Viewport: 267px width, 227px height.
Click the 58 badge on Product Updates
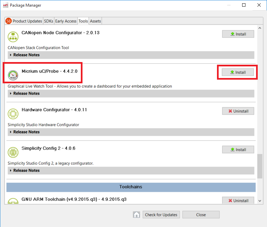pyautogui.click(x=8, y=21)
